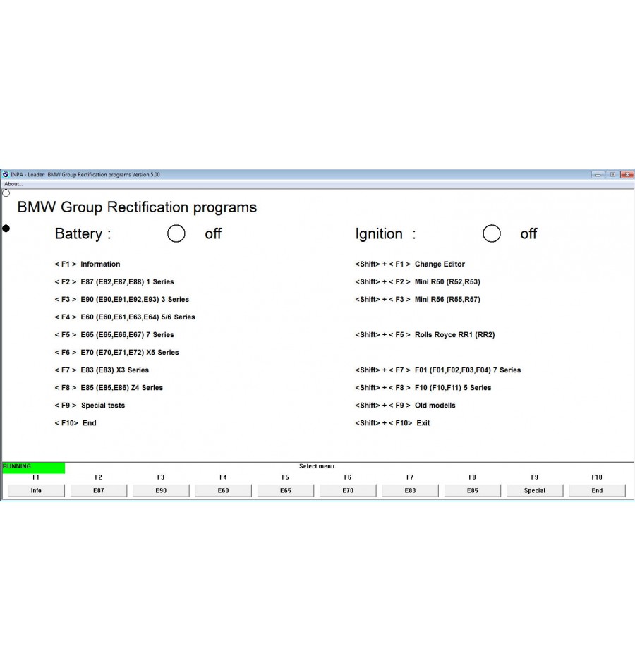This screenshot has height=670, width=635.
Task: Click the Special button under F9
Action: (535, 491)
